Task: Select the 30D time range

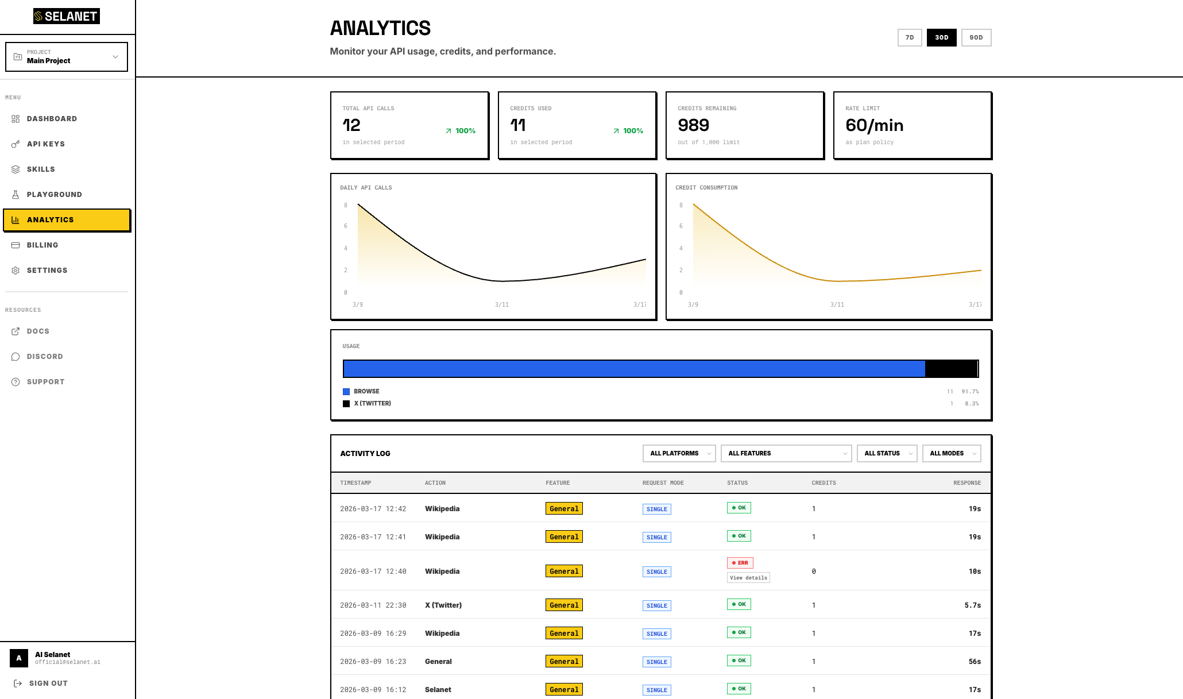Action: 941,37
